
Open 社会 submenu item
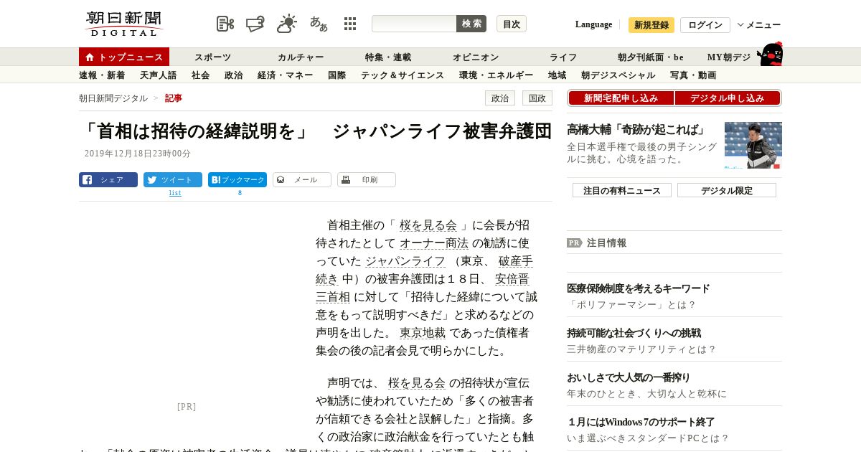tap(201, 75)
